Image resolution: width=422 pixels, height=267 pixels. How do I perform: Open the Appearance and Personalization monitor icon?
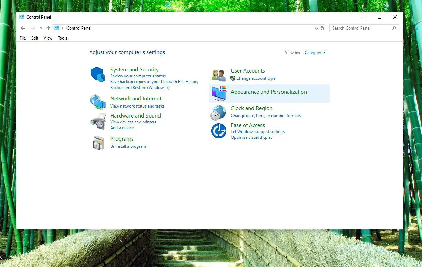point(219,93)
